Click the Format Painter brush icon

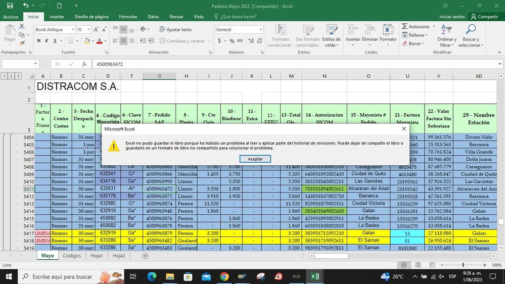point(22,43)
